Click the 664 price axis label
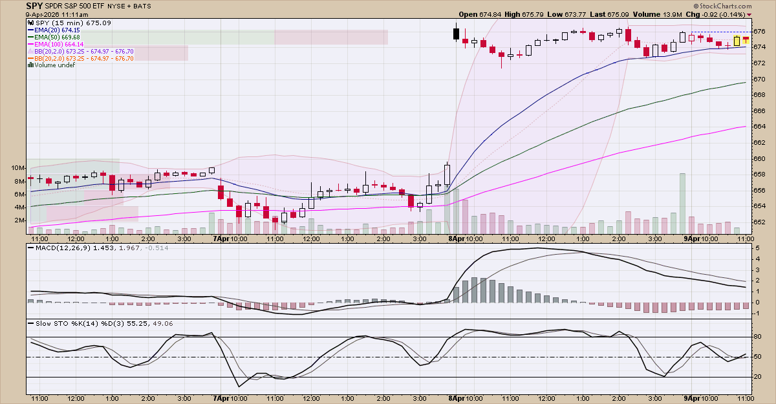 [760, 127]
